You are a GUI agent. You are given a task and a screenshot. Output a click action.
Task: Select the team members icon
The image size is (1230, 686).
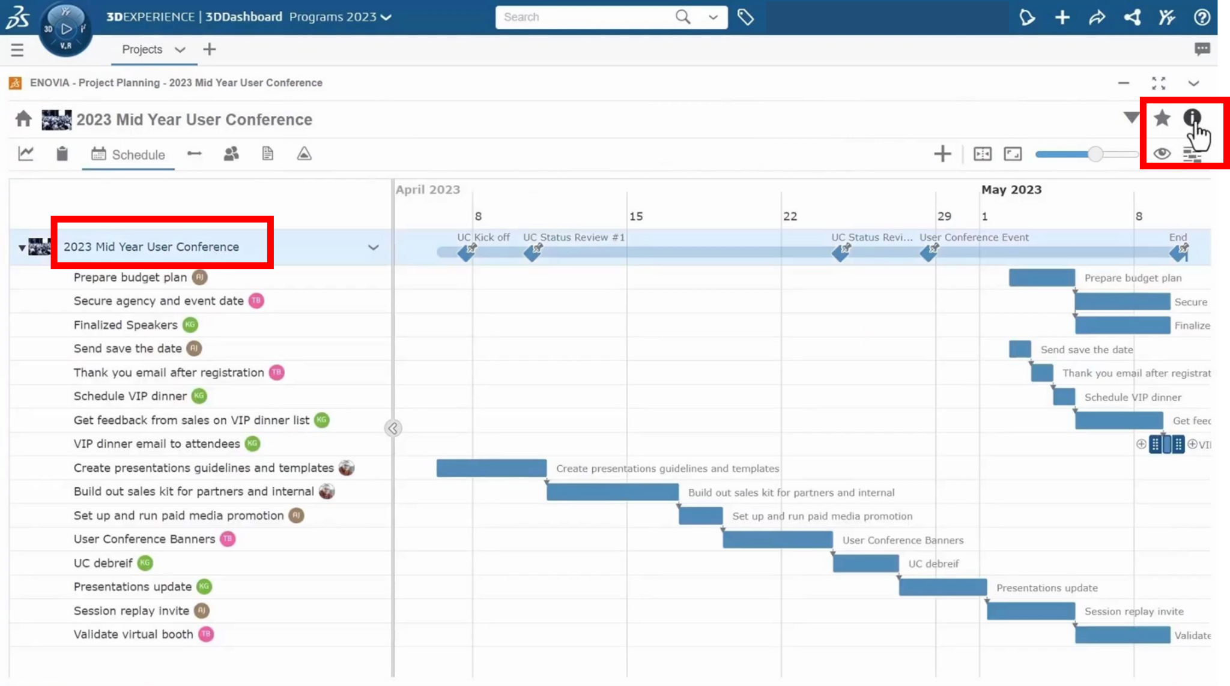(x=231, y=154)
